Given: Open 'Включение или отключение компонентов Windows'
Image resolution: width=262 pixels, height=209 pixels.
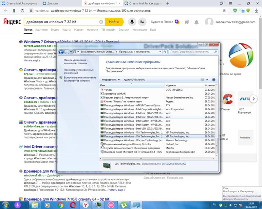Looking at the screenshot, I should pos(80,79).
